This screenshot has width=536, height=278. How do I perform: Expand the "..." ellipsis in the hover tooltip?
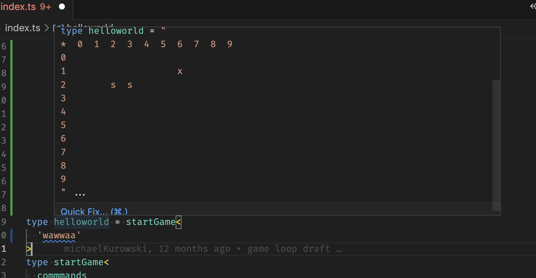coord(80,194)
